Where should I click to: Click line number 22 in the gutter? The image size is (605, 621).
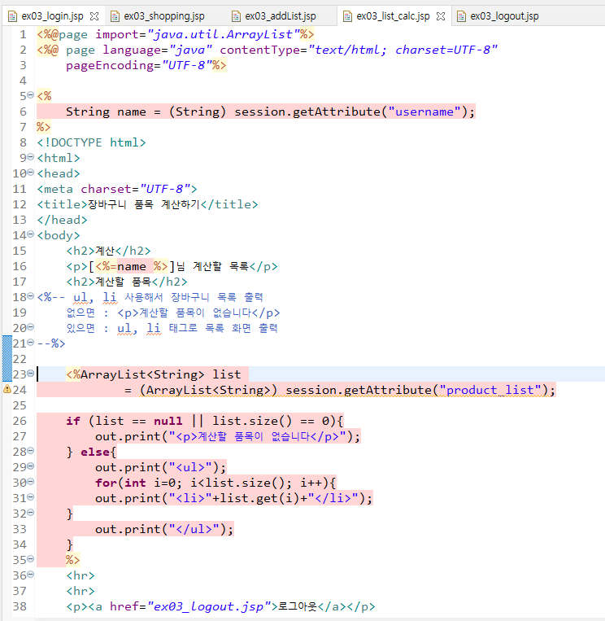coord(20,359)
